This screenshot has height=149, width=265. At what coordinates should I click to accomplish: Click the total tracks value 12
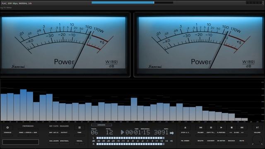pyautogui.click(x=109, y=132)
